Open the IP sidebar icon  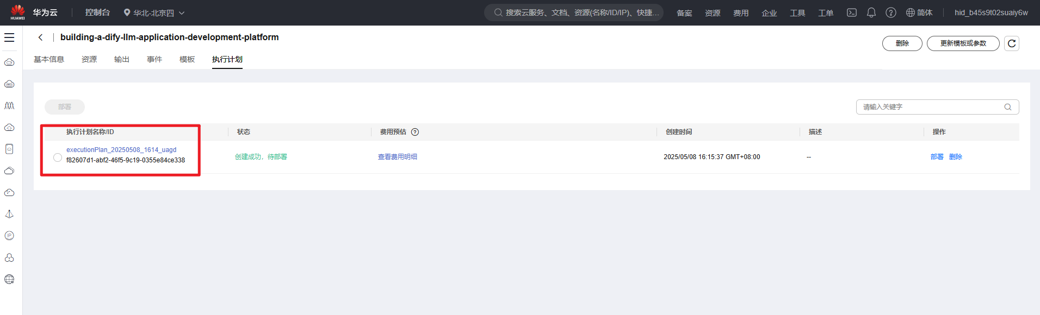click(9, 236)
